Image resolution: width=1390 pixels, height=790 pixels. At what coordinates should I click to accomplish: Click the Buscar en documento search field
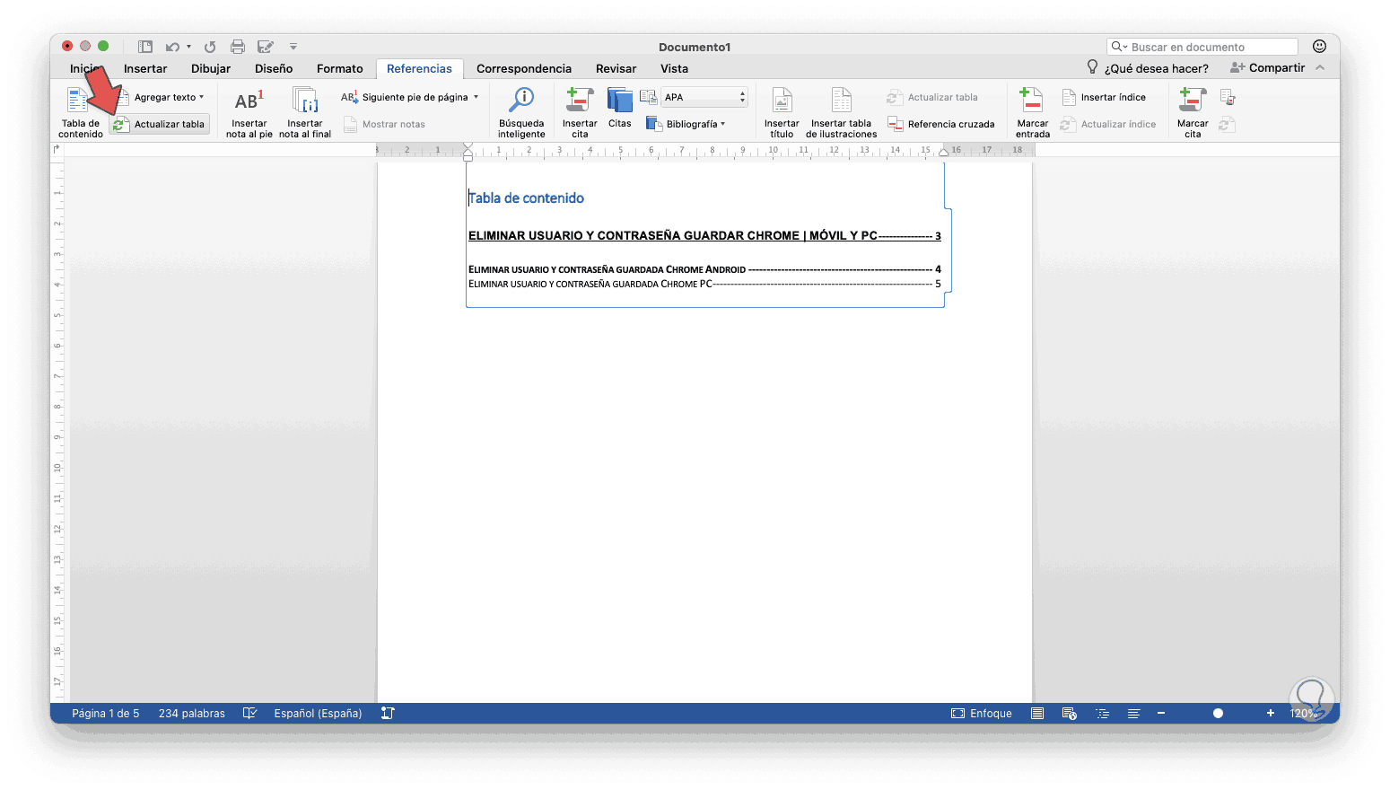pyautogui.click(x=1202, y=47)
